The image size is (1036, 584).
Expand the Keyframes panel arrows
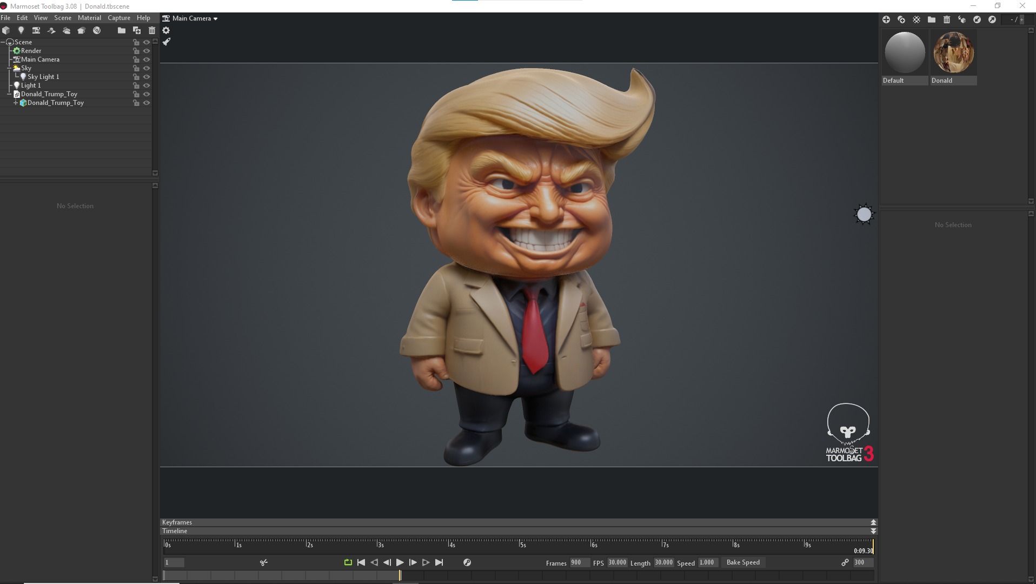[x=873, y=522]
